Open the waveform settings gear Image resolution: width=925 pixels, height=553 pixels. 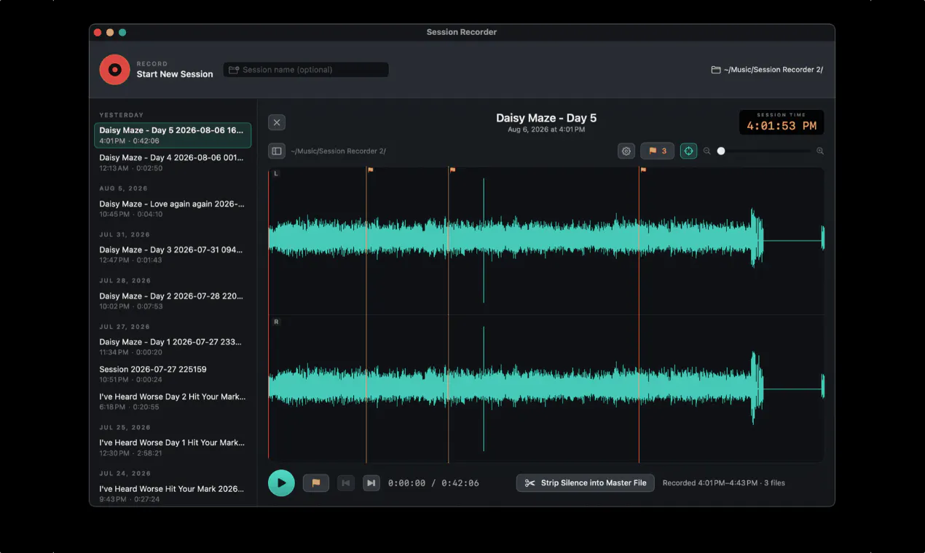[x=626, y=151]
